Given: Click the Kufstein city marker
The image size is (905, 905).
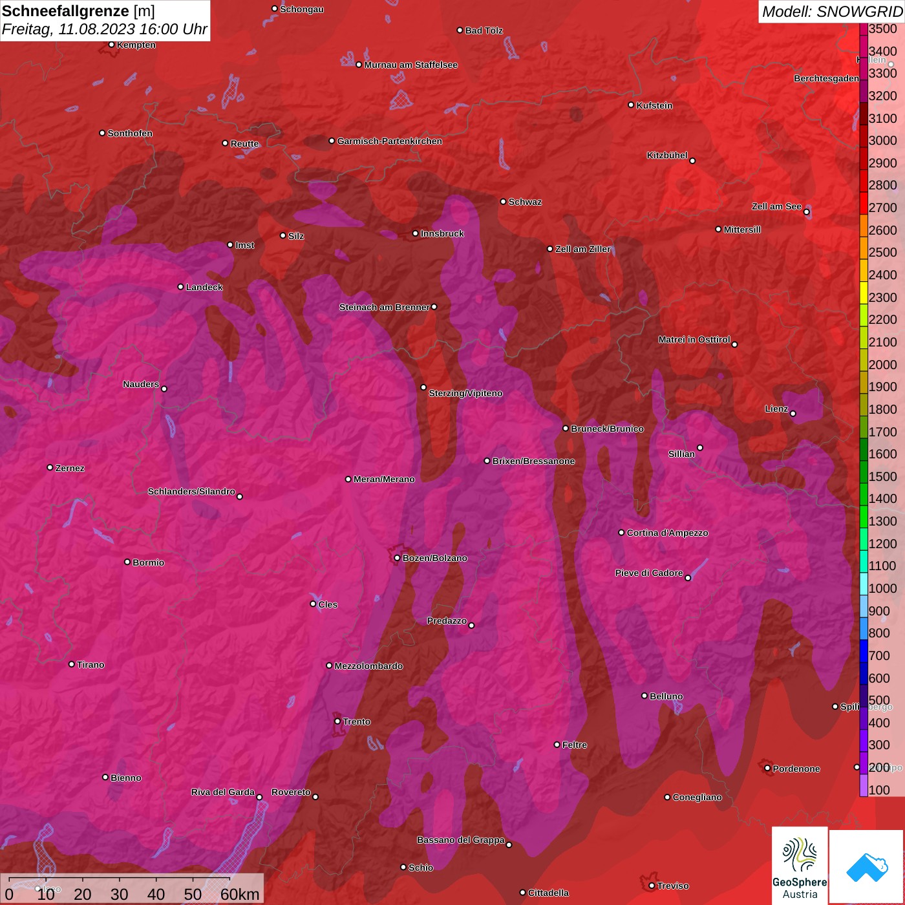Looking at the screenshot, I should 631,105.
